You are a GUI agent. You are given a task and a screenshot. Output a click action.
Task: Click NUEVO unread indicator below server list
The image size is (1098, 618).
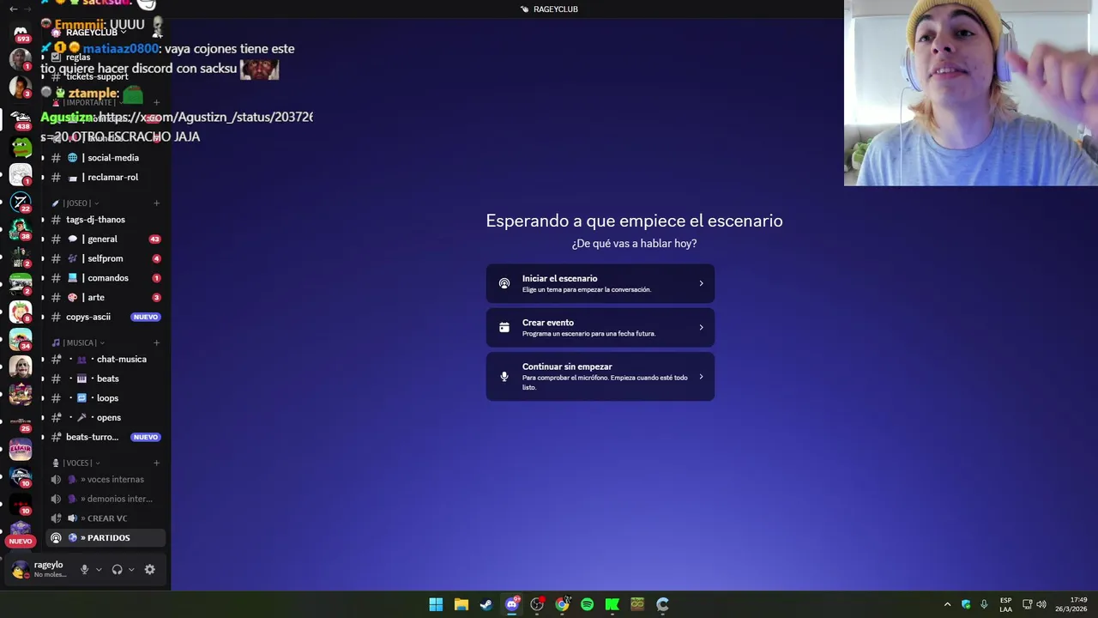pos(21,542)
